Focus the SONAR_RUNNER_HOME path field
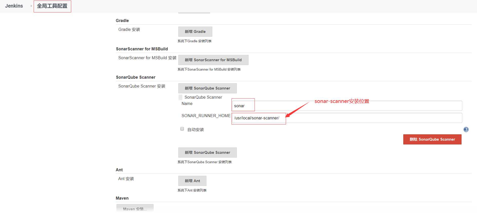The height and width of the screenshot is (213, 477). coord(347,118)
